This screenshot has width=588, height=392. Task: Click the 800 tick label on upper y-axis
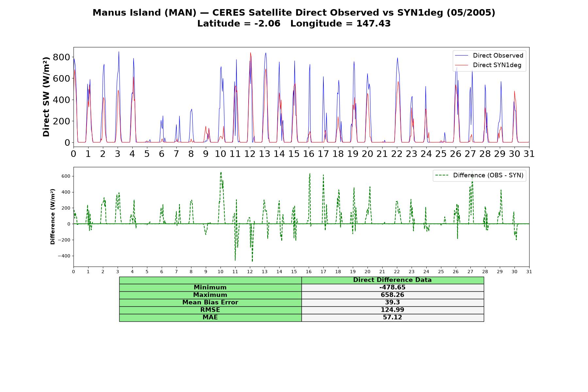pyautogui.click(x=61, y=57)
